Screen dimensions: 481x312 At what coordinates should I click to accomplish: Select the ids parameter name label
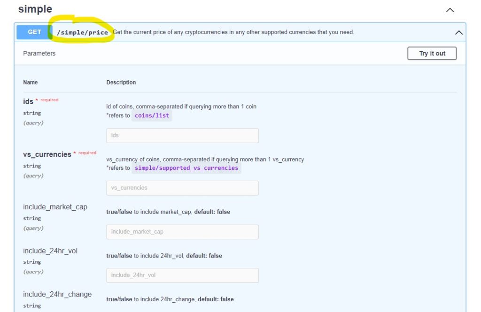click(28, 101)
